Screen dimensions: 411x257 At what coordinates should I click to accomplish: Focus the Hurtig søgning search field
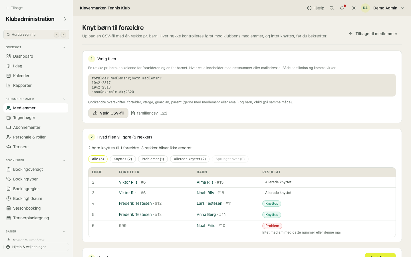[36, 35]
